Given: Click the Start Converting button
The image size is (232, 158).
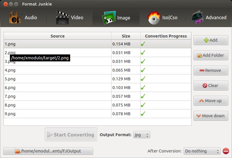Looking at the screenshot, I should pos(71,135).
